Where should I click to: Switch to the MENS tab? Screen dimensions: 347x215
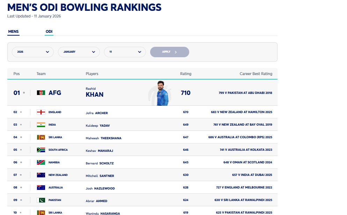14,32
